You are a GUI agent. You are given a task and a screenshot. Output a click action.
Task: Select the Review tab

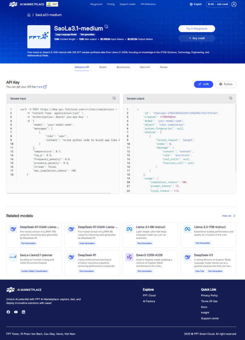163,67
